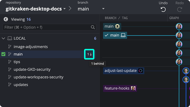
Task: Open the main branch dropdown arrow
Action: 103,9
